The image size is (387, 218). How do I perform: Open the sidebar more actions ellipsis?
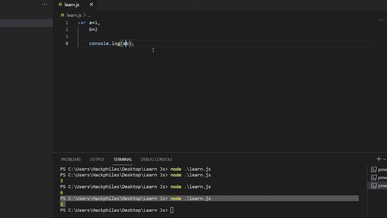pyautogui.click(x=44, y=4)
